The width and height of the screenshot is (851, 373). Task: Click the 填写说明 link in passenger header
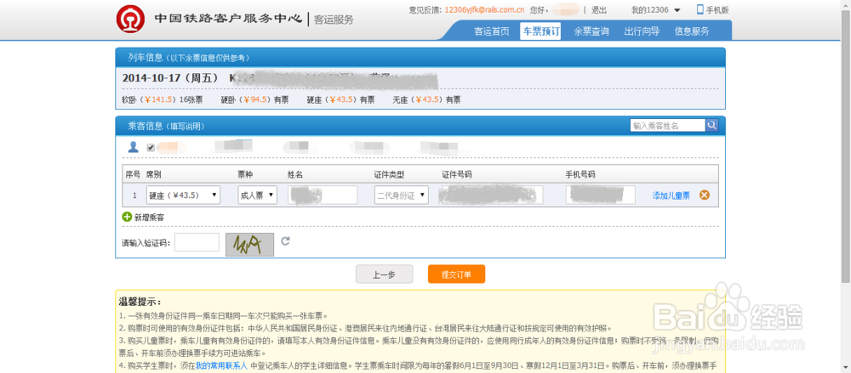(186, 127)
